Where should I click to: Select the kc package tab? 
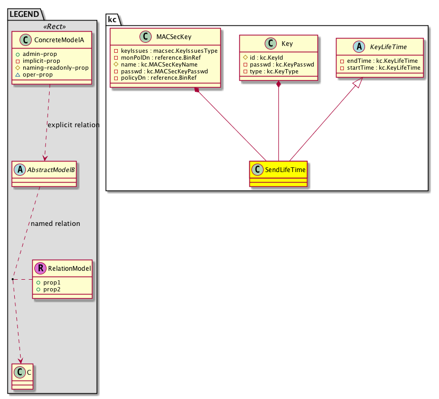point(112,20)
